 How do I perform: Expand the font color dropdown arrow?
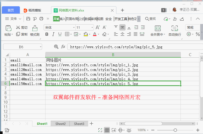click(99, 34)
